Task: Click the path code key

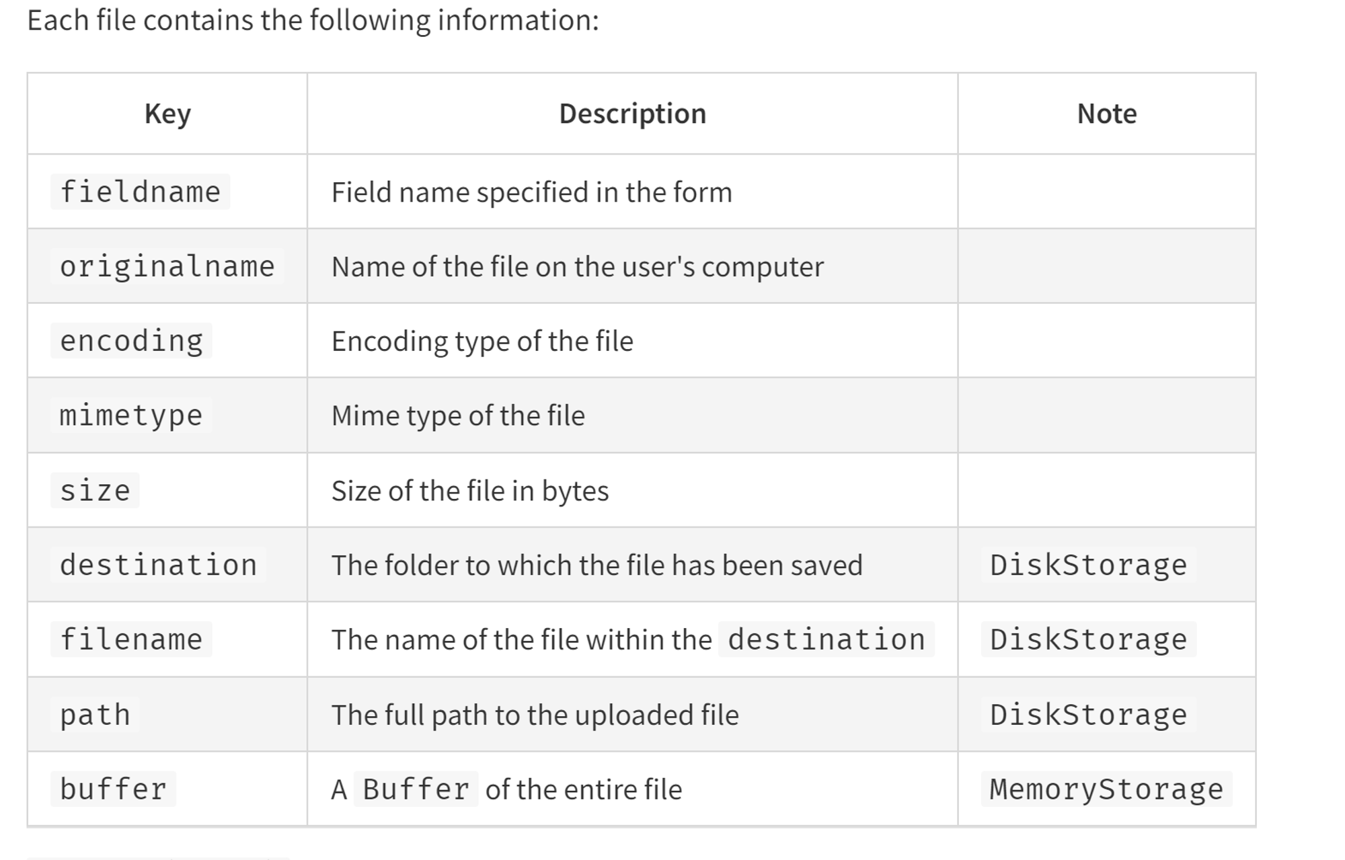Action: tap(95, 714)
